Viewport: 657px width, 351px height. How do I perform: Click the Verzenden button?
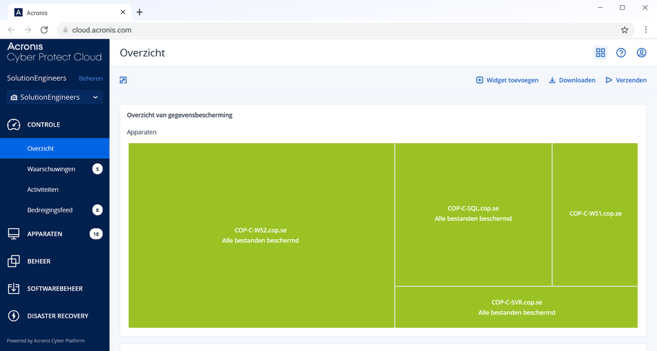click(626, 80)
